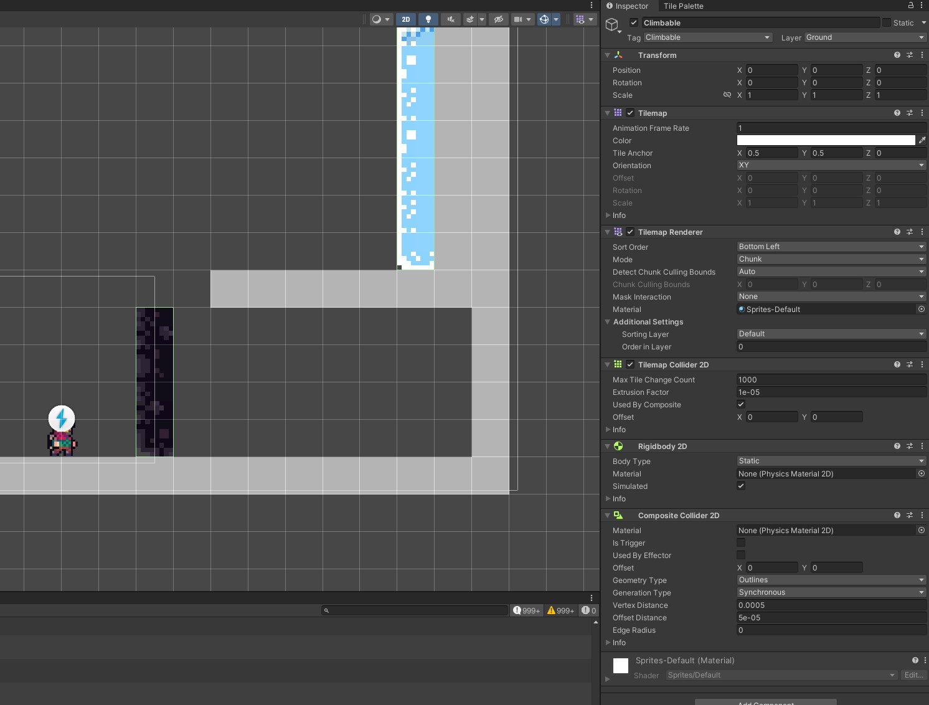Open the Tilemap Color swatch
The image size is (929, 705).
826,140
